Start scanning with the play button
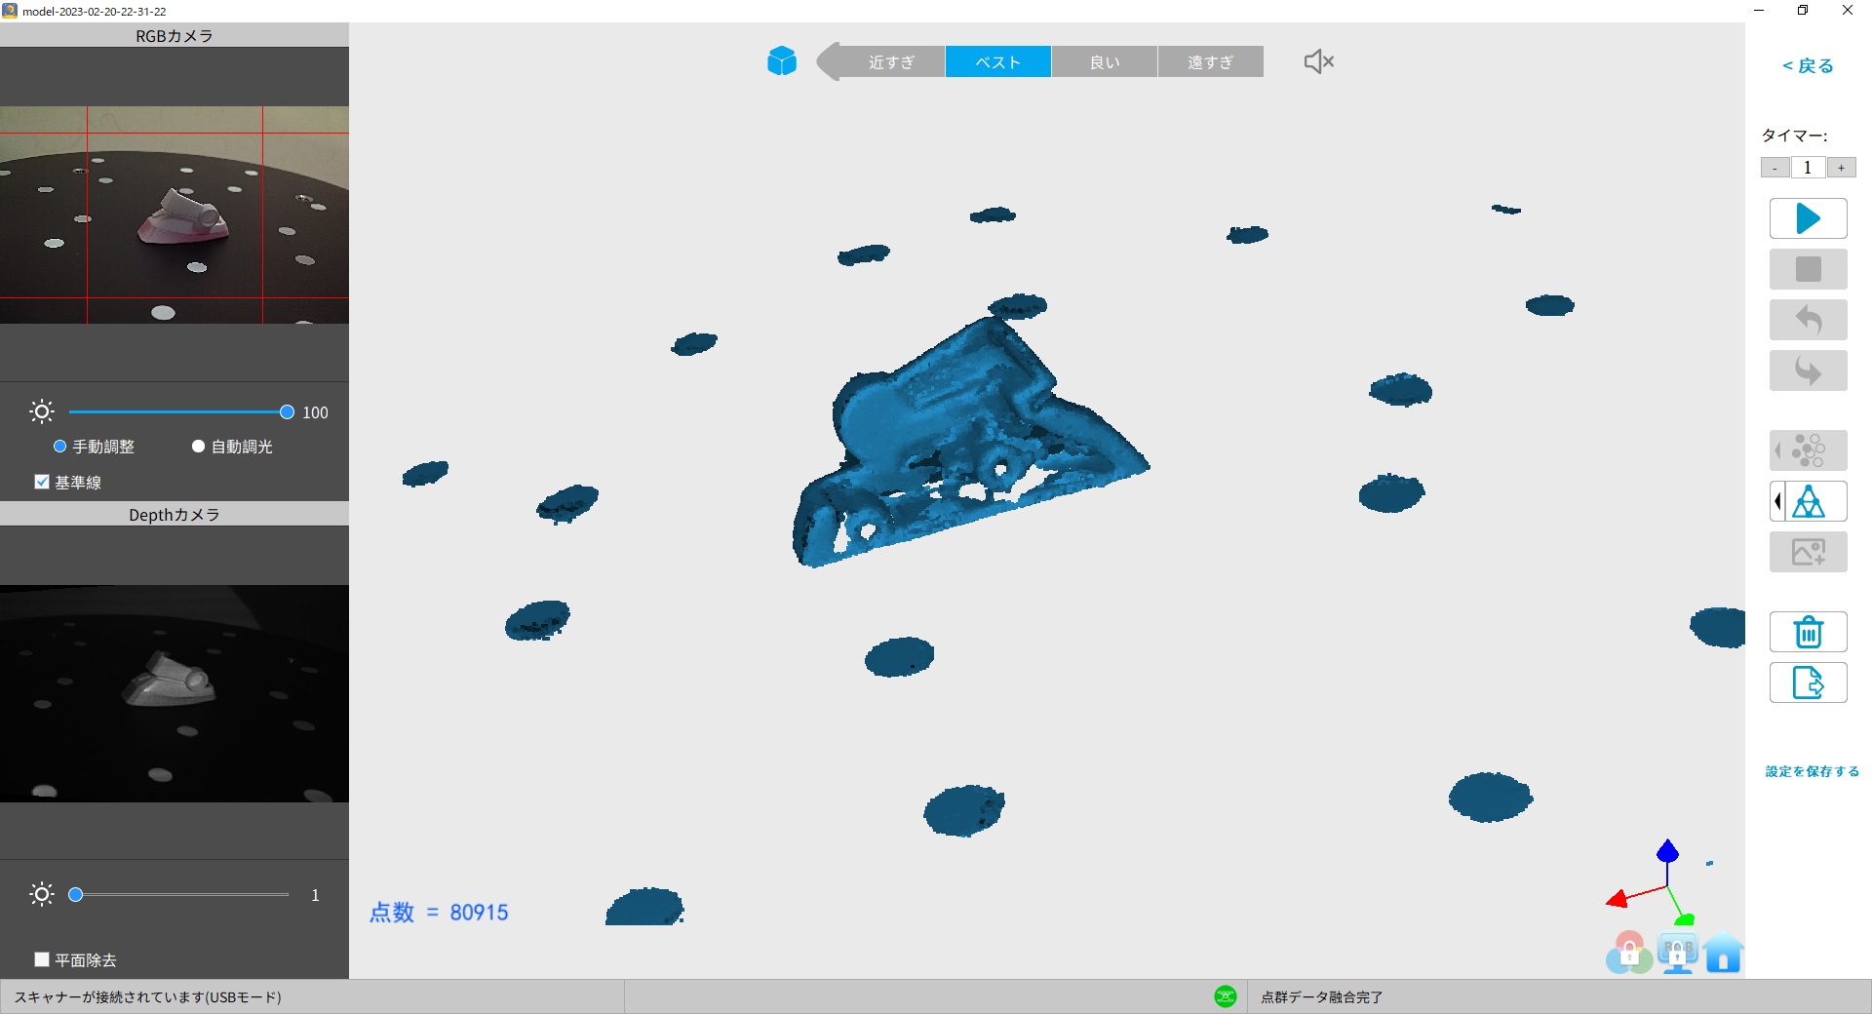Image resolution: width=1872 pixels, height=1014 pixels. click(x=1808, y=218)
